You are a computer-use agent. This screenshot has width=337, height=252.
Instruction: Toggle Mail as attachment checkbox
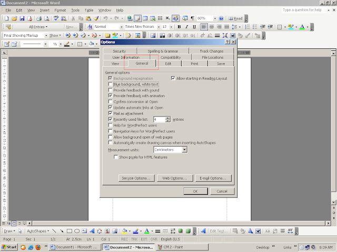(110, 113)
